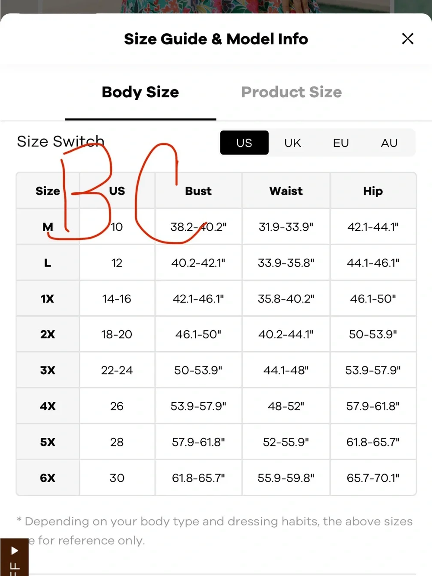Tap the Hip column header
The image size is (432, 576).
(373, 191)
